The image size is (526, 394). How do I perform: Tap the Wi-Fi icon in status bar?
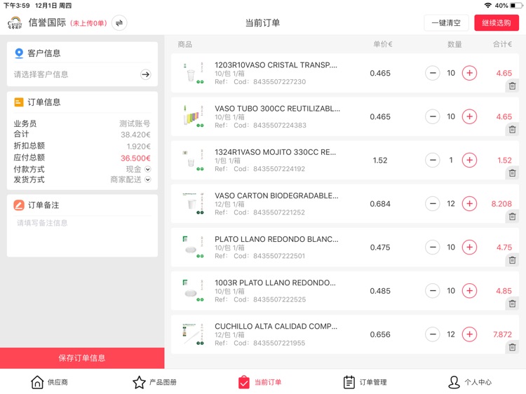pos(488,6)
